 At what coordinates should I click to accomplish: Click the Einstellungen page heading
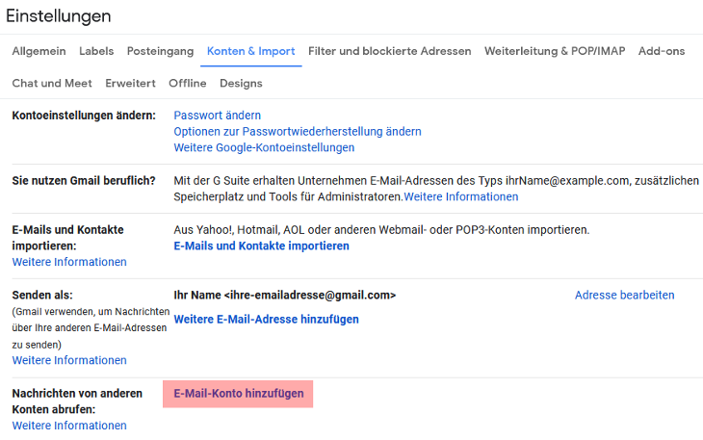click(x=59, y=16)
